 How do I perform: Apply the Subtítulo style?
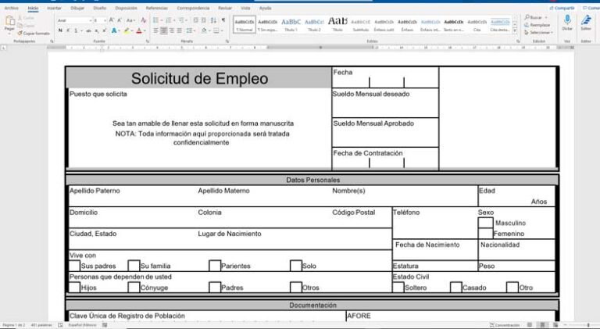coord(360,24)
